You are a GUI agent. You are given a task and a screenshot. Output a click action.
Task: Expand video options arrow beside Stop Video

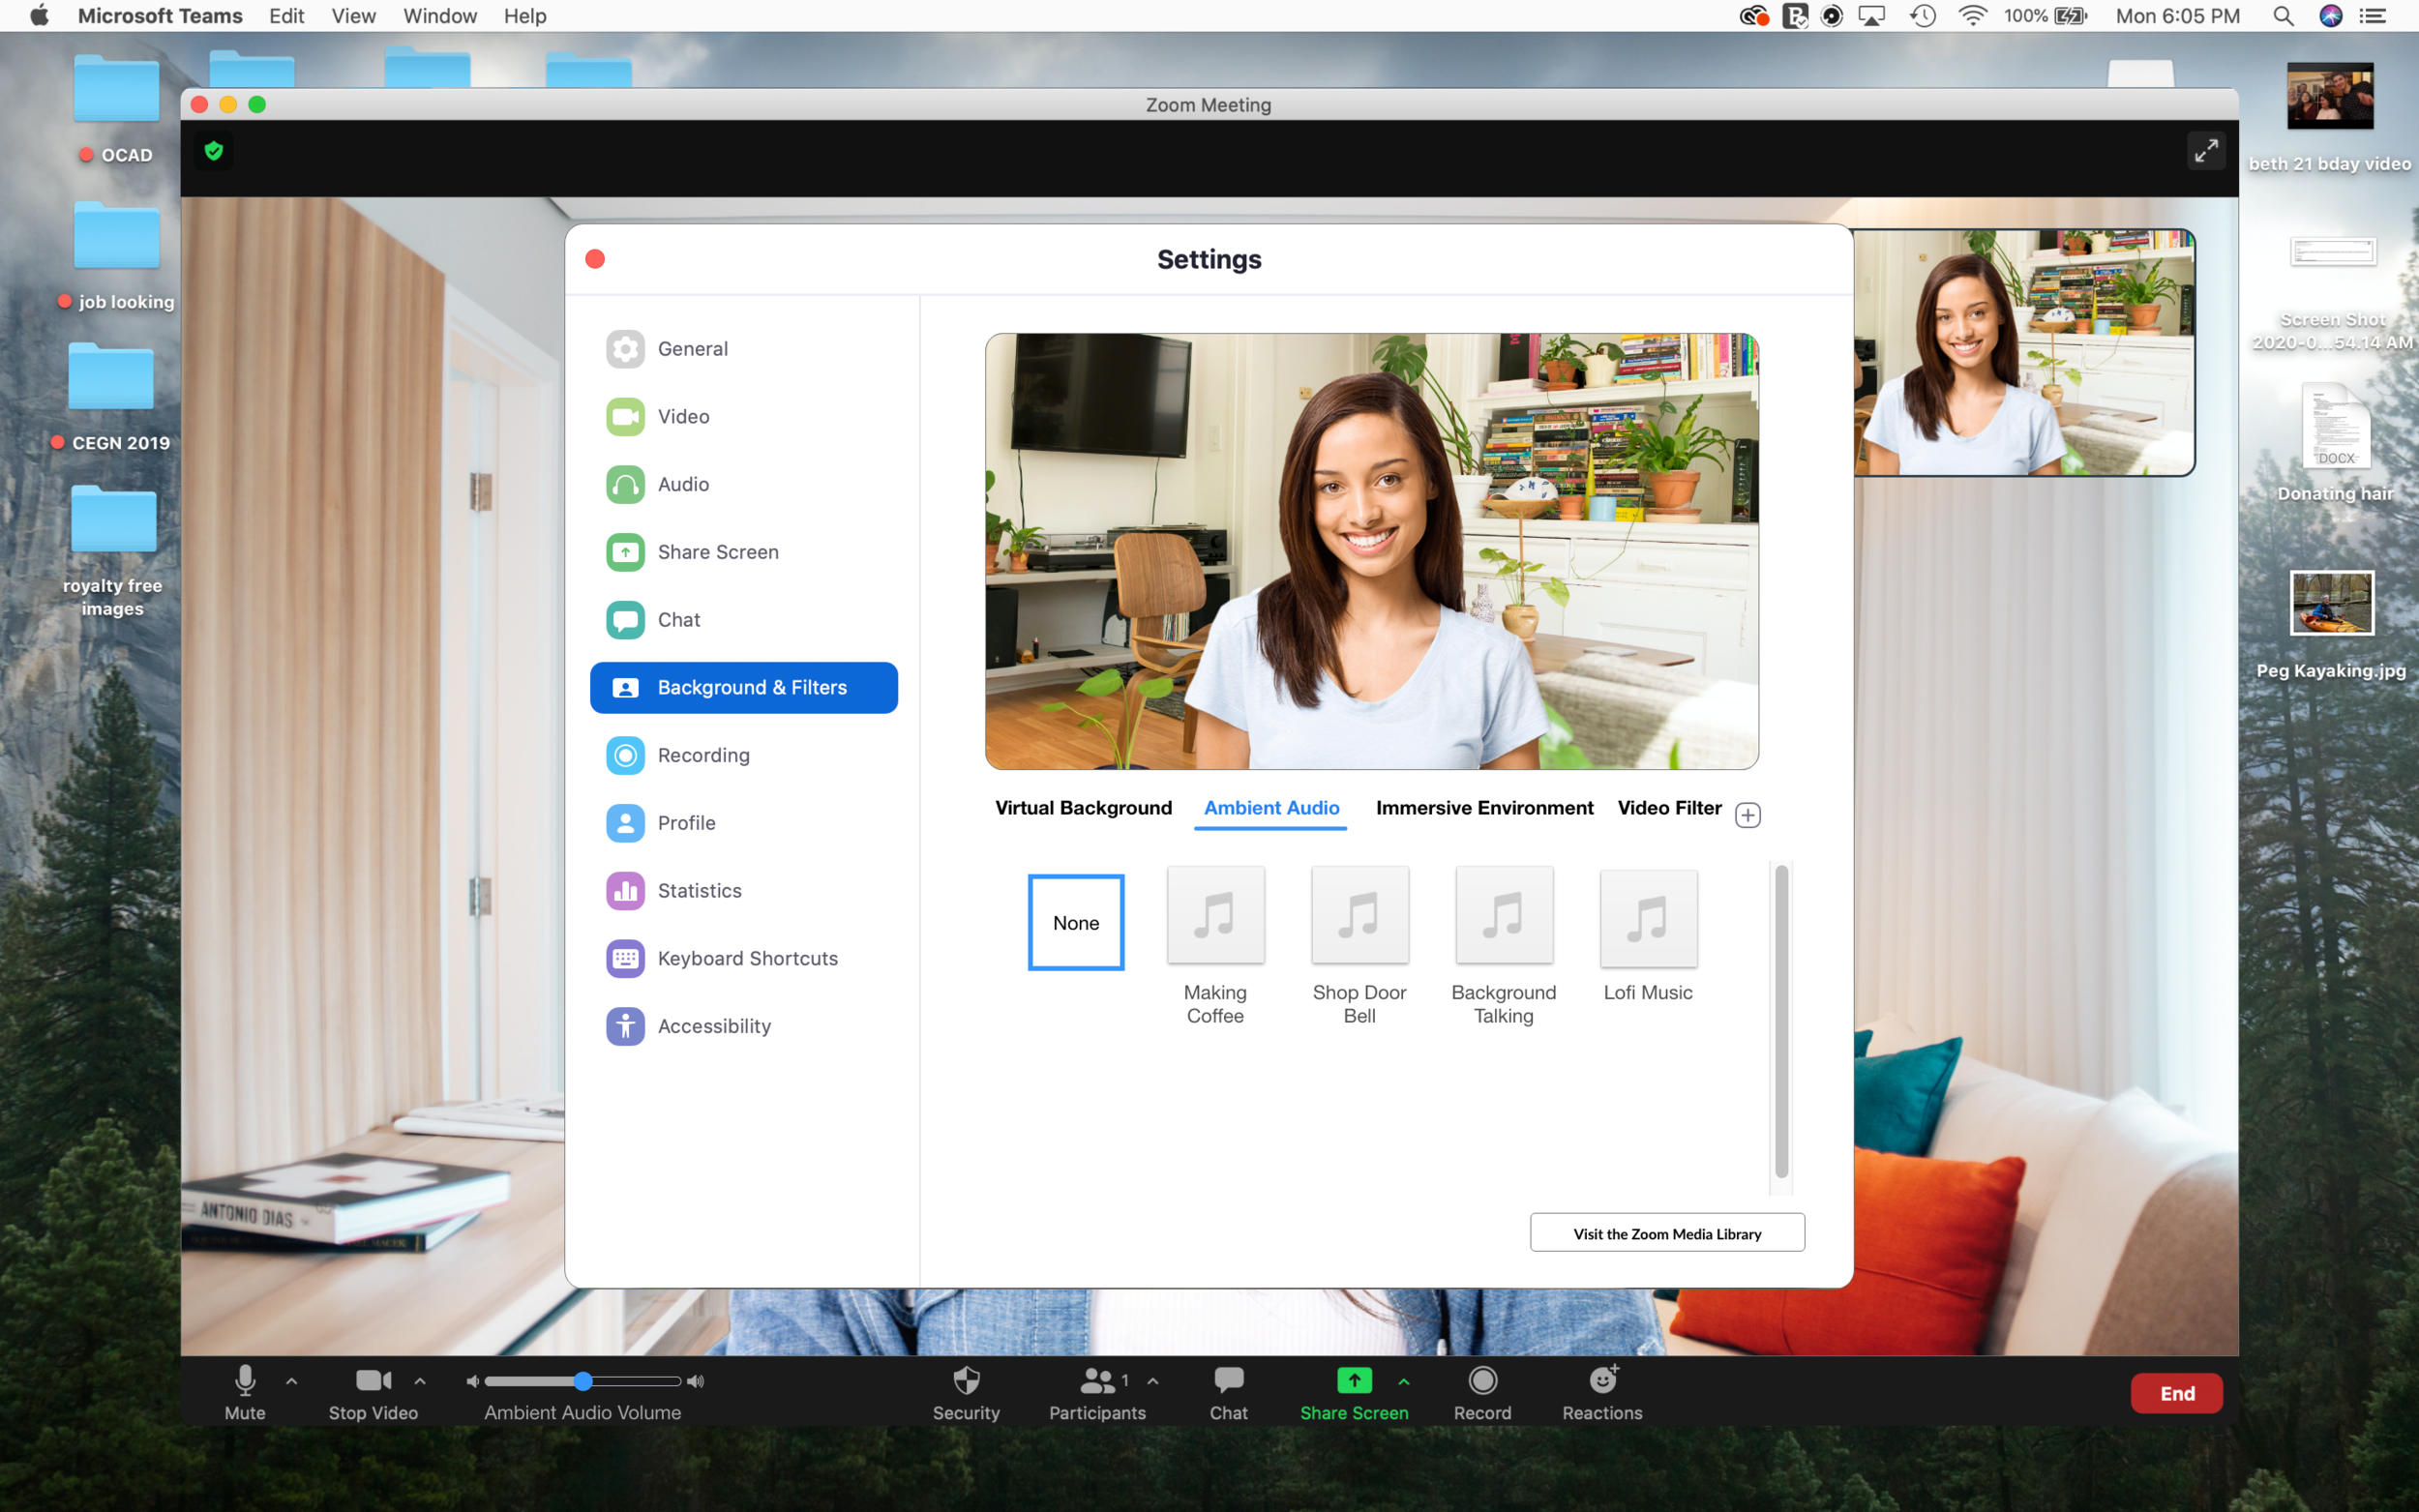point(420,1381)
